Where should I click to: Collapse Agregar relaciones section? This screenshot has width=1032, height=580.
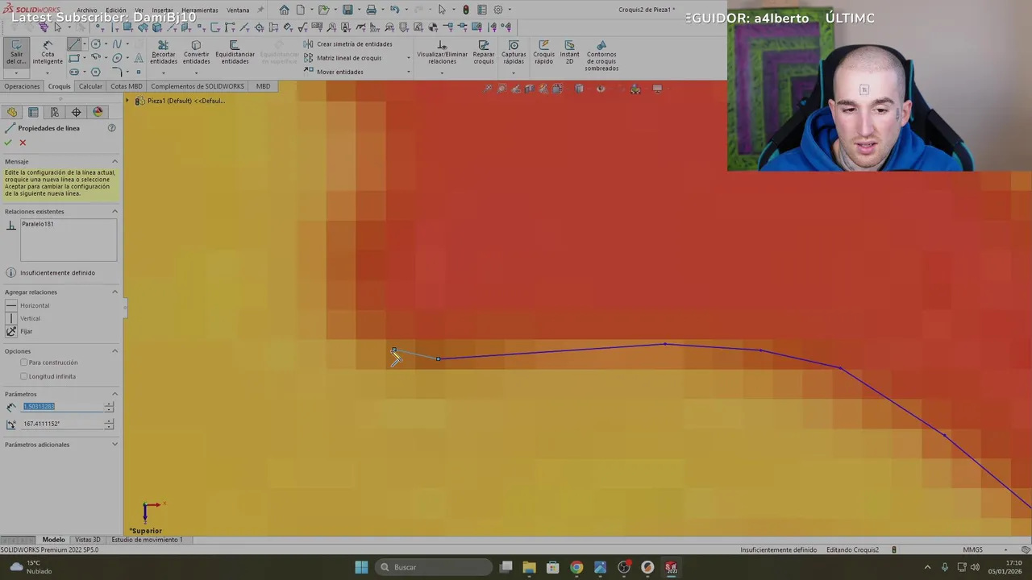pyautogui.click(x=114, y=292)
